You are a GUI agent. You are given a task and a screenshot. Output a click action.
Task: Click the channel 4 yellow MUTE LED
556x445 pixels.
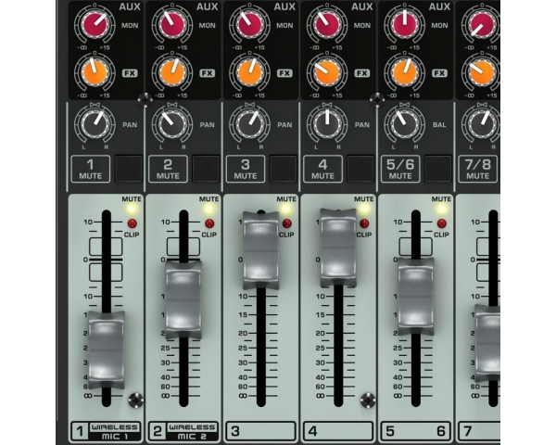[364, 209]
